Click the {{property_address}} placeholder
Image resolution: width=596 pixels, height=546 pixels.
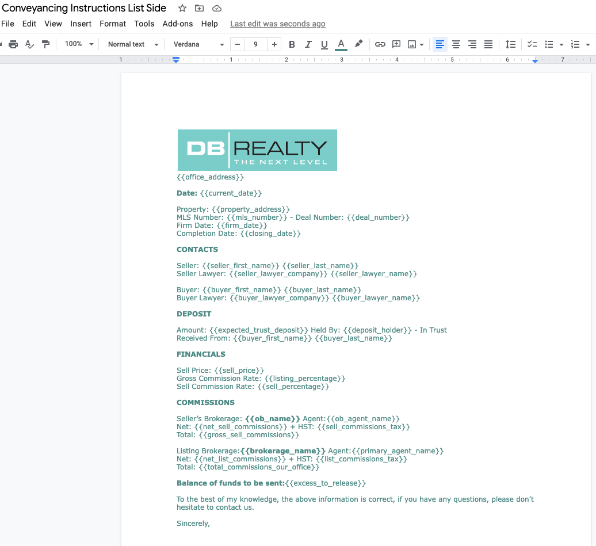[x=251, y=209]
